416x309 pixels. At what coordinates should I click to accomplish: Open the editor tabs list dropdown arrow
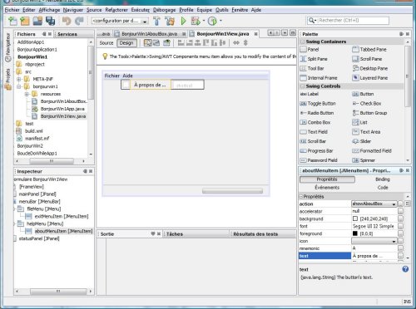pyautogui.click(x=285, y=33)
